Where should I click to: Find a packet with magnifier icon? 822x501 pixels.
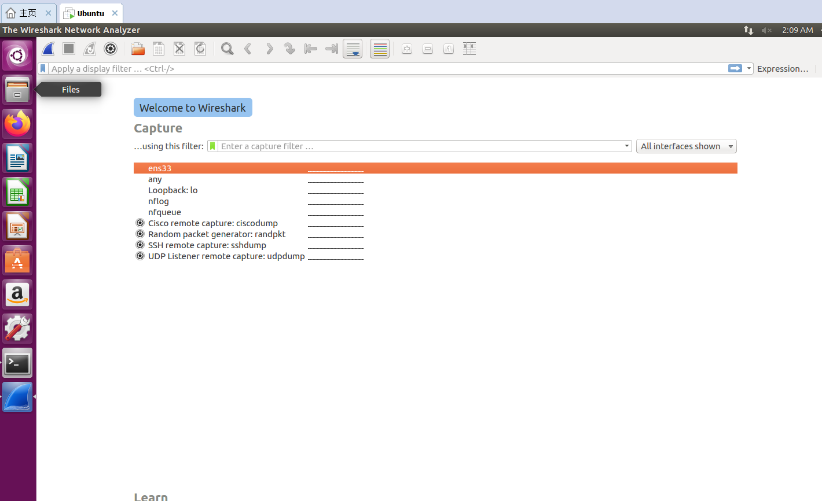pos(227,49)
